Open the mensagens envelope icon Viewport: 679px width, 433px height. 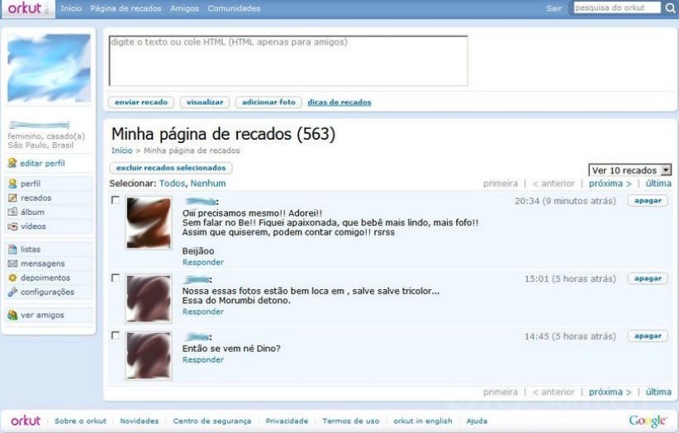click(12, 264)
